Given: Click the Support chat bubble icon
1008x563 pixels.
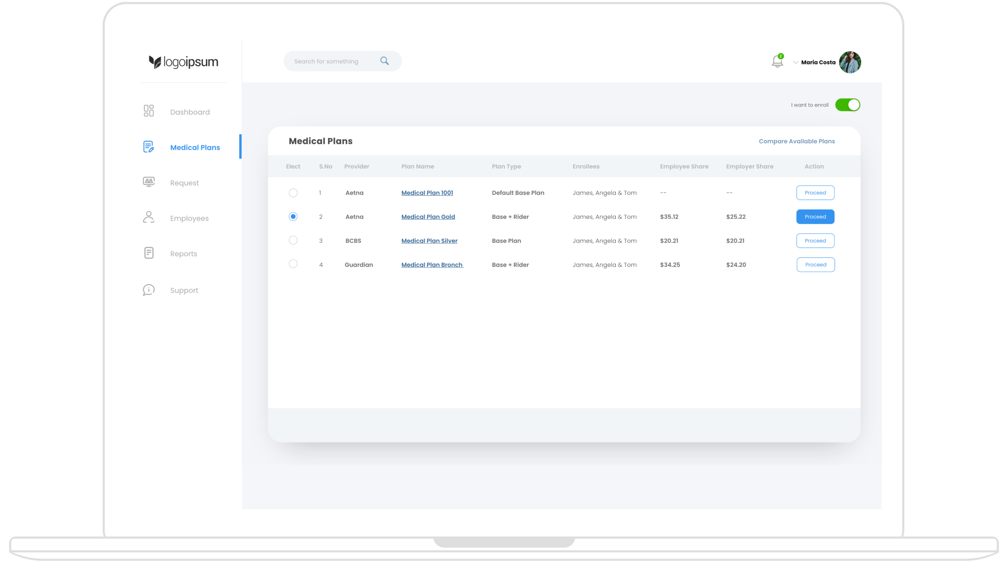Looking at the screenshot, I should pos(149,290).
